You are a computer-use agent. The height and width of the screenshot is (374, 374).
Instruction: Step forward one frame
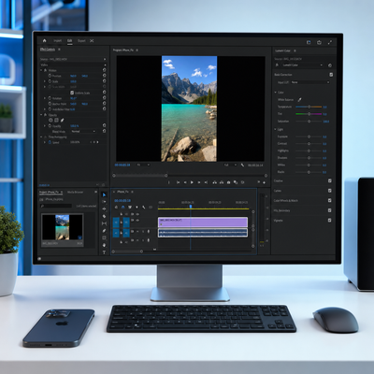(199, 182)
